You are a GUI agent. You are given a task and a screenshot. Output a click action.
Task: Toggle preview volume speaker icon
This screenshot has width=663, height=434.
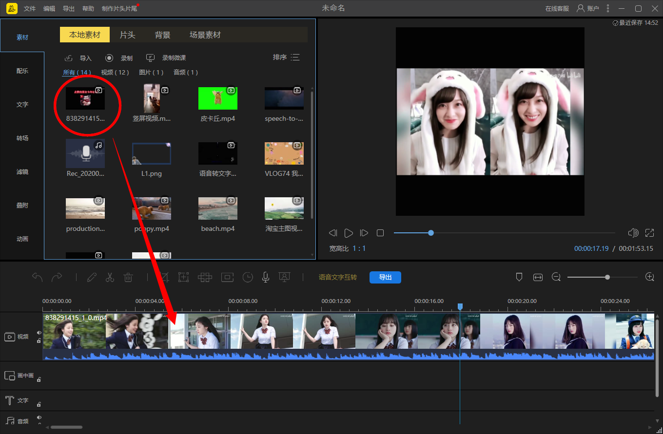633,233
